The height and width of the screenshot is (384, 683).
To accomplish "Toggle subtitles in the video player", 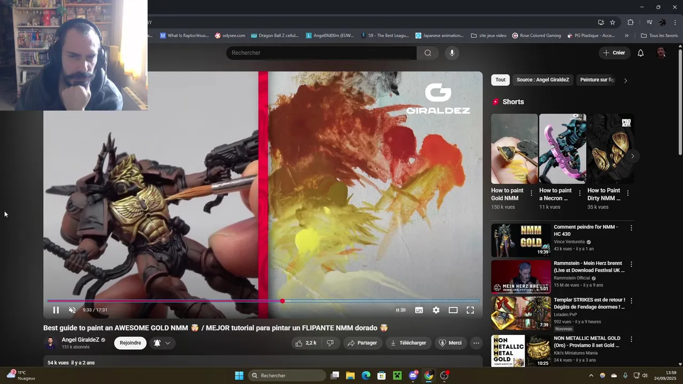I will 419,310.
